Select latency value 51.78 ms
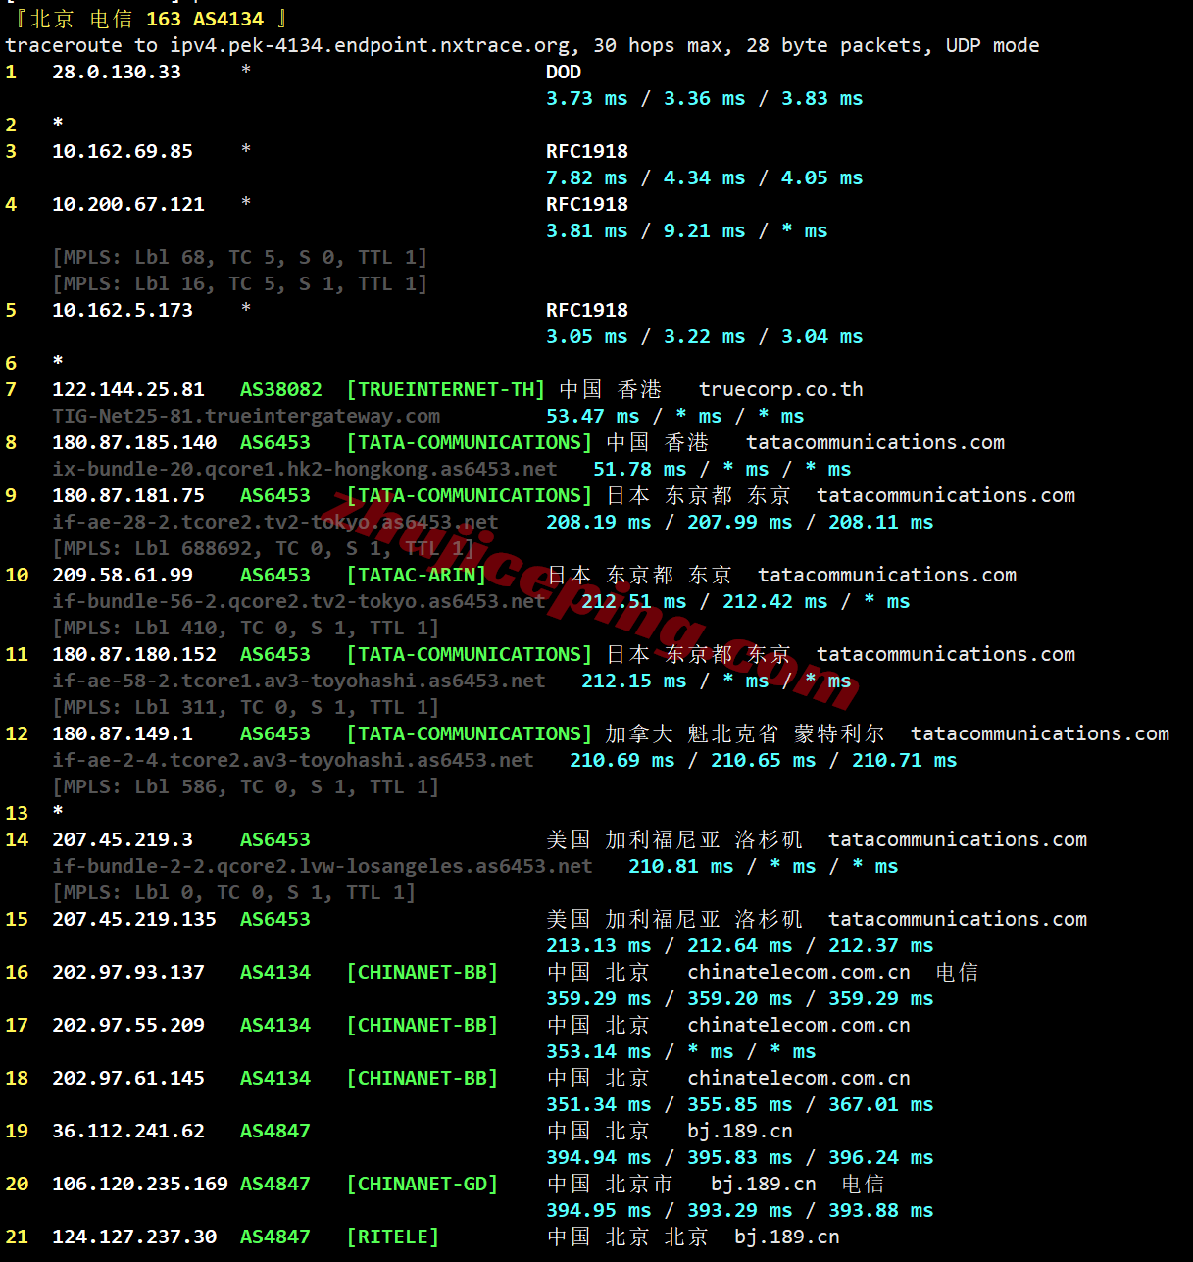The image size is (1193, 1262). (x=640, y=469)
